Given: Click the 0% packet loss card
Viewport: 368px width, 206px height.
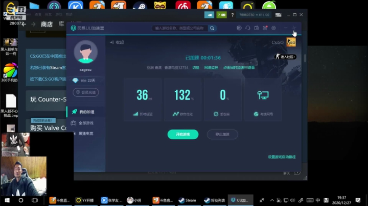Looking at the screenshot, I should pos(223,100).
